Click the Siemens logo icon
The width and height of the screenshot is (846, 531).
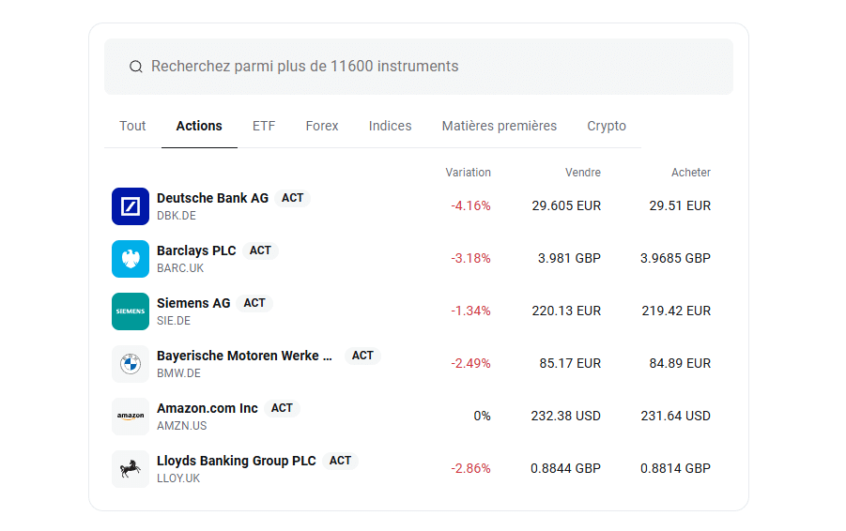pos(131,311)
